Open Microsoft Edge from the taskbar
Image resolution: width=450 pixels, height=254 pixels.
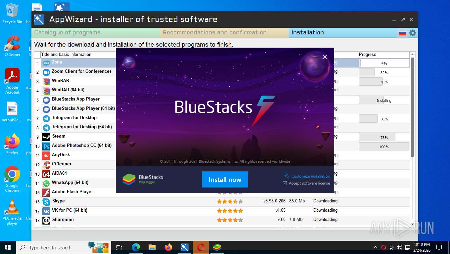(136, 247)
